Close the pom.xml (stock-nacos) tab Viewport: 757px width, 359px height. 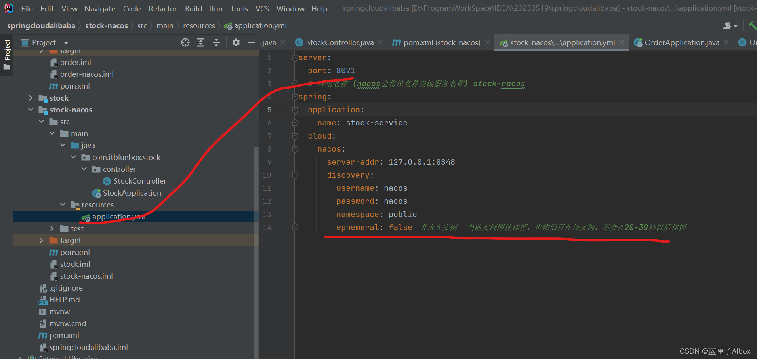pos(487,42)
